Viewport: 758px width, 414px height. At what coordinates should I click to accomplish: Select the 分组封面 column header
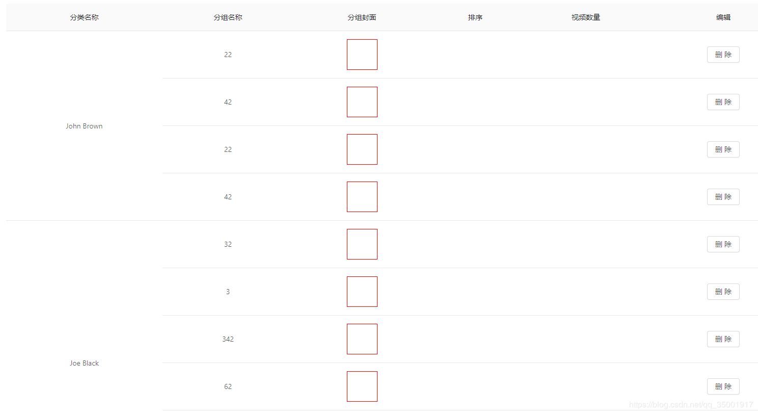coord(362,17)
